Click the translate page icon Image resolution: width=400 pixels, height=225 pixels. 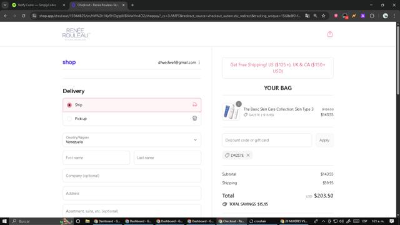point(307,16)
